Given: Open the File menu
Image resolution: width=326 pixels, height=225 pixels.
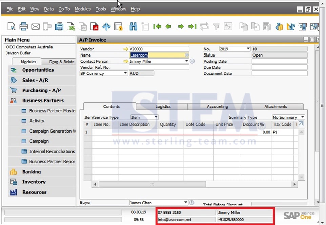Looking at the screenshot, I should pyautogui.click(x=10, y=9).
